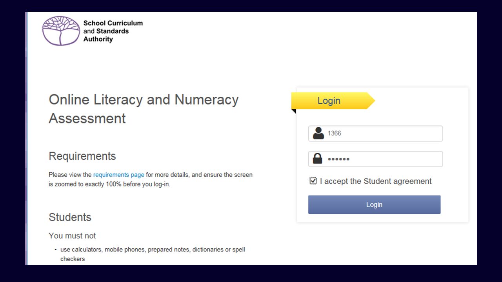Click the 'You must not' subheading

(x=72, y=235)
